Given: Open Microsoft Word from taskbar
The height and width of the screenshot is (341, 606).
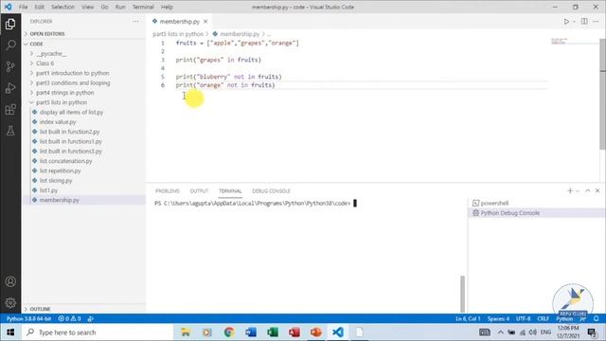Looking at the screenshot, I should tap(250, 332).
